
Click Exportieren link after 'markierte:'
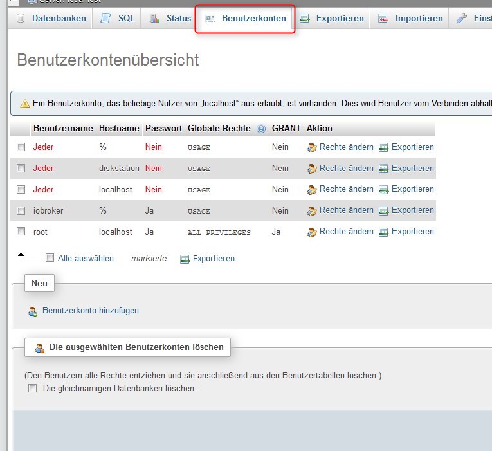[214, 258]
